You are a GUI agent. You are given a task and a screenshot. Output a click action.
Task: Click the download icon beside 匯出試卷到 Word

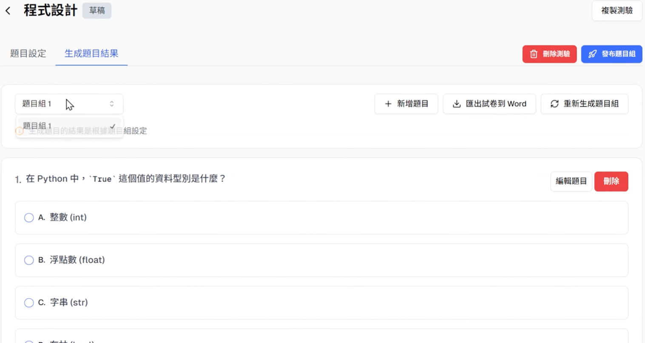[457, 104]
